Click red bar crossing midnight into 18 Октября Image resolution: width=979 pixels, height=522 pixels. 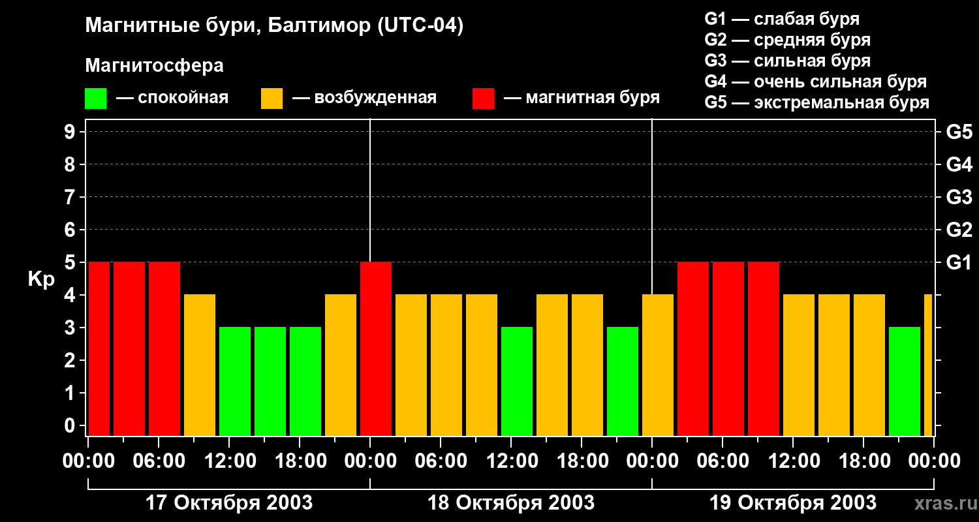[x=376, y=348]
